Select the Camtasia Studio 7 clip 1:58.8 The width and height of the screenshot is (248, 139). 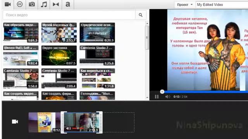[21, 78]
